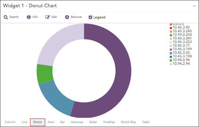This screenshot has width=199, height=127.
Task: Switch to World Map visualization
Action: pyautogui.click(x=128, y=122)
